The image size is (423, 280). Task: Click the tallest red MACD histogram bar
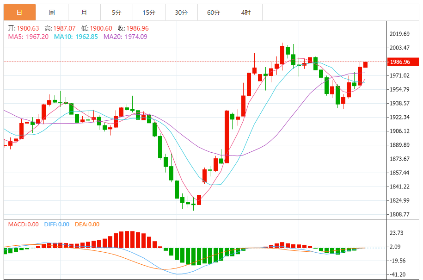pyautogui.click(x=127, y=239)
